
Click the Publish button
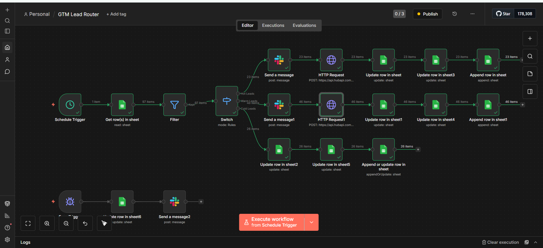[428, 14]
